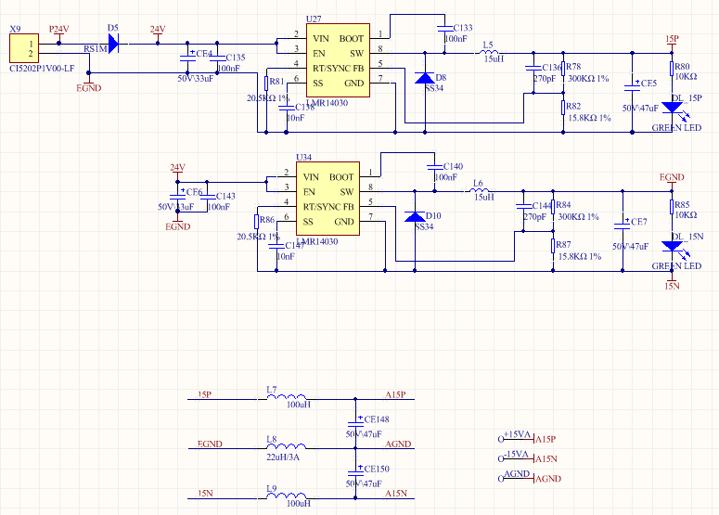Image resolution: width=719 pixels, height=515 pixels.
Task: Click the DL_15P green LED symbol
Action: pos(673,108)
